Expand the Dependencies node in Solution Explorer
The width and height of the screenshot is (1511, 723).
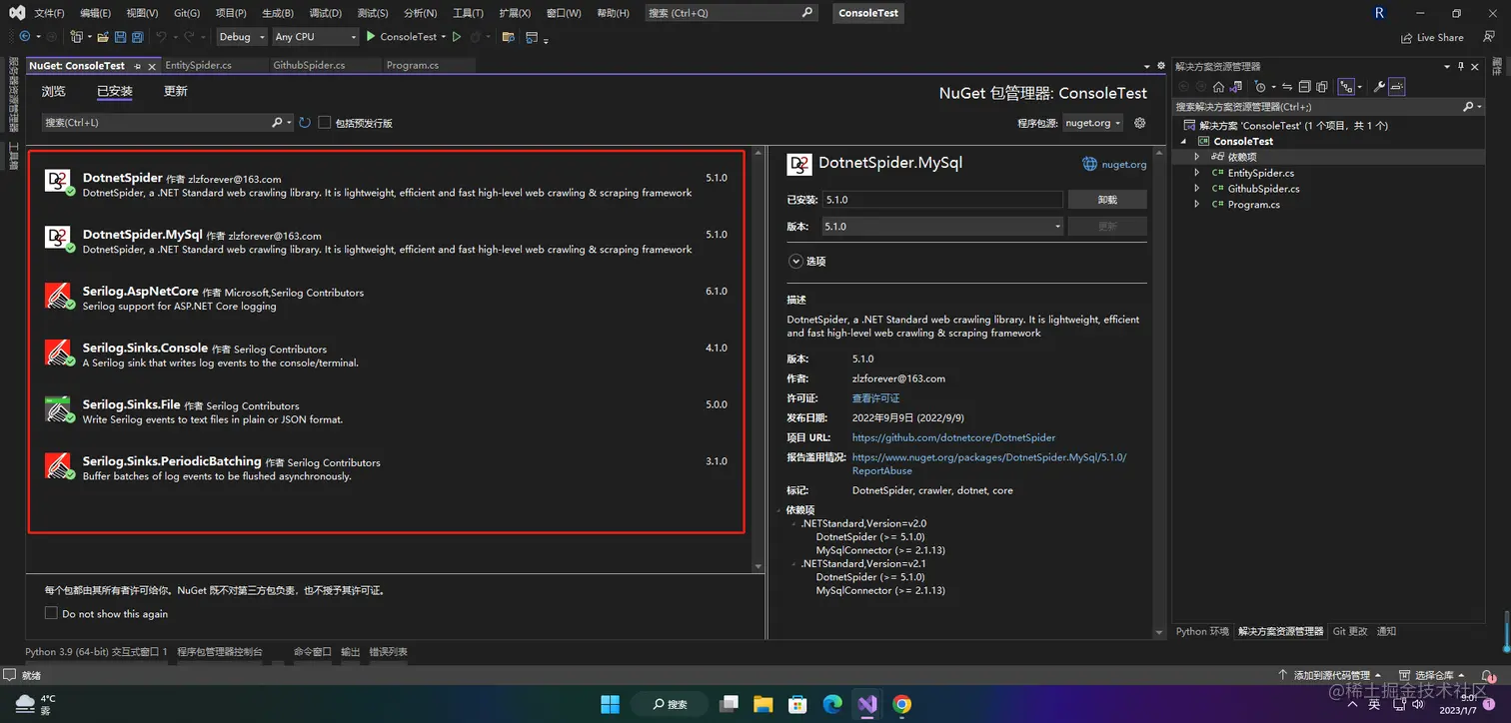1197,157
